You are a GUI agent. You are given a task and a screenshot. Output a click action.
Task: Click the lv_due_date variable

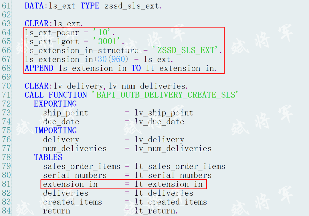click(x=159, y=122)
